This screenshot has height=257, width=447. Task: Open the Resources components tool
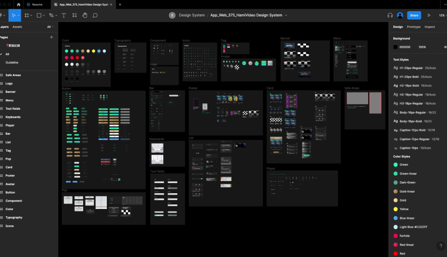[74, 15]
